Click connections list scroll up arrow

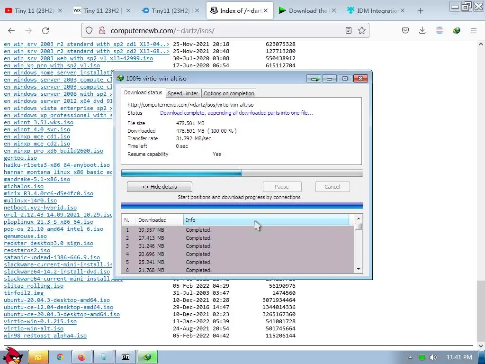(x=359, y=218)
